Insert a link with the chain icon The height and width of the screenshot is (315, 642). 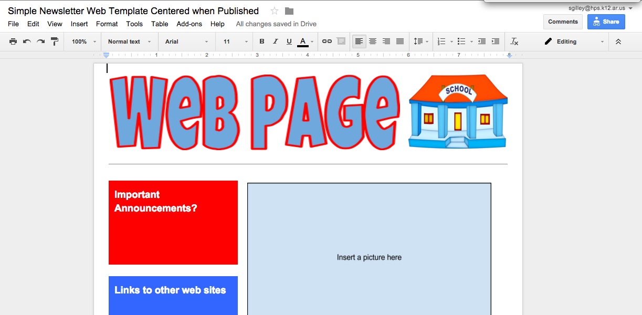pos(327,41)
